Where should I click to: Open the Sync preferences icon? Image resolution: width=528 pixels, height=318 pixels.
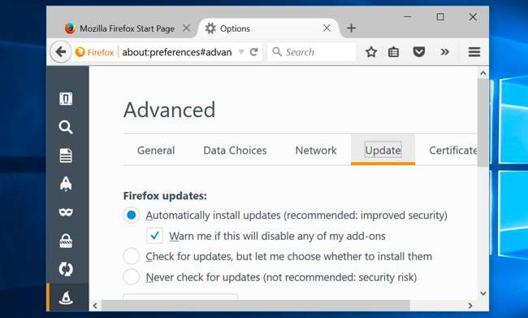[66, 269]
